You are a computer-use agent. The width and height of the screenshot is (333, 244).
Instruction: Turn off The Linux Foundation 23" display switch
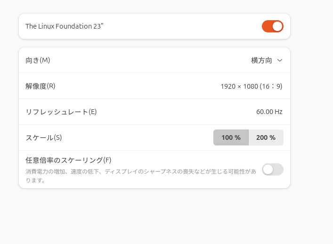coord(272,26)
